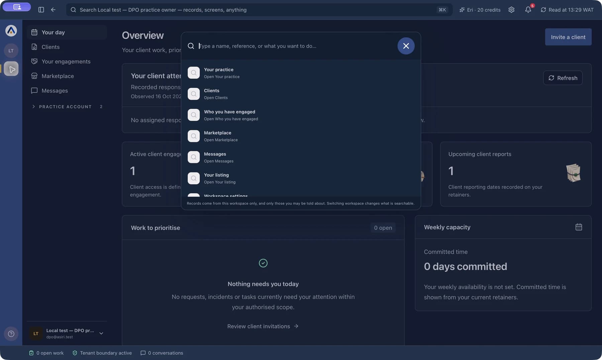Click the account switcher pill at top left
602x360 pixels.
tap(17, 7)
